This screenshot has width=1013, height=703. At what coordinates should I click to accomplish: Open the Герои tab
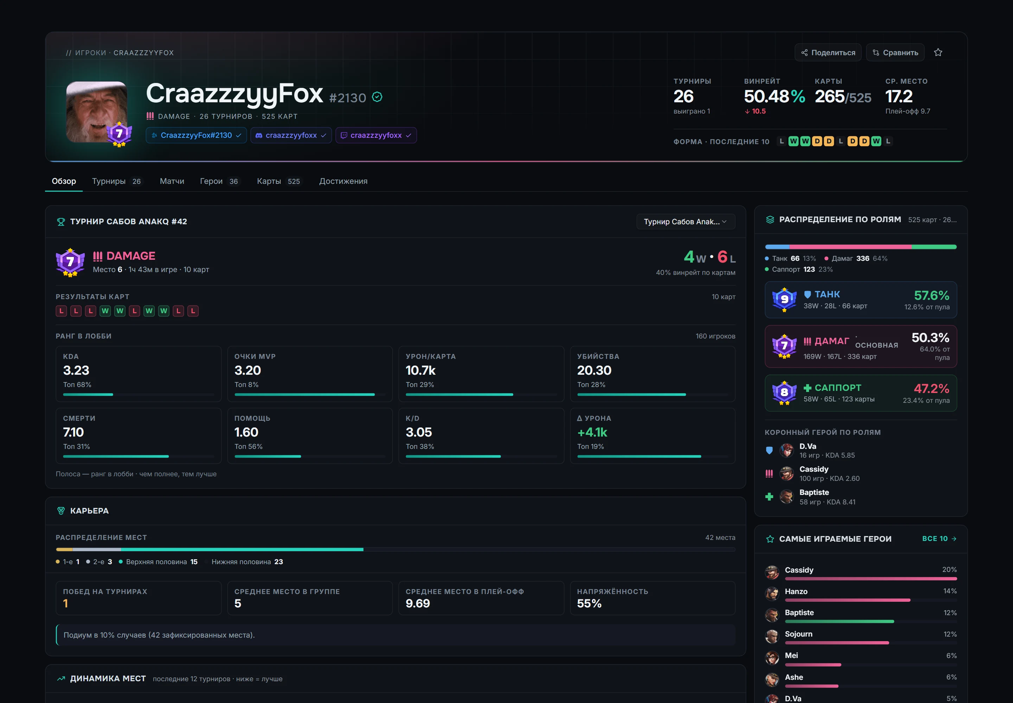pos(219,181)
